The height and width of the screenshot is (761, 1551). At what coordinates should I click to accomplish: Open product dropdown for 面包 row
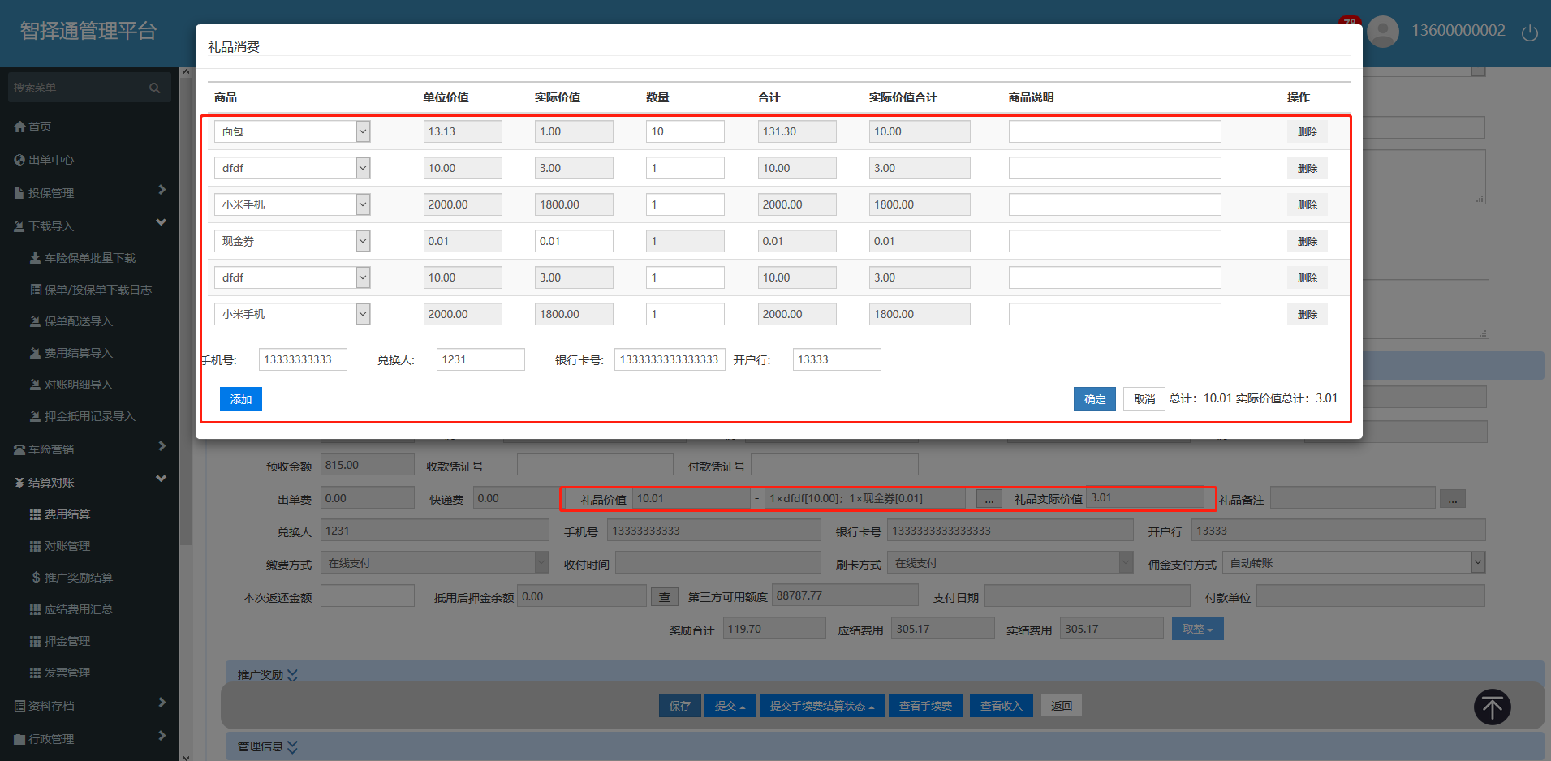tap(363, 131)
